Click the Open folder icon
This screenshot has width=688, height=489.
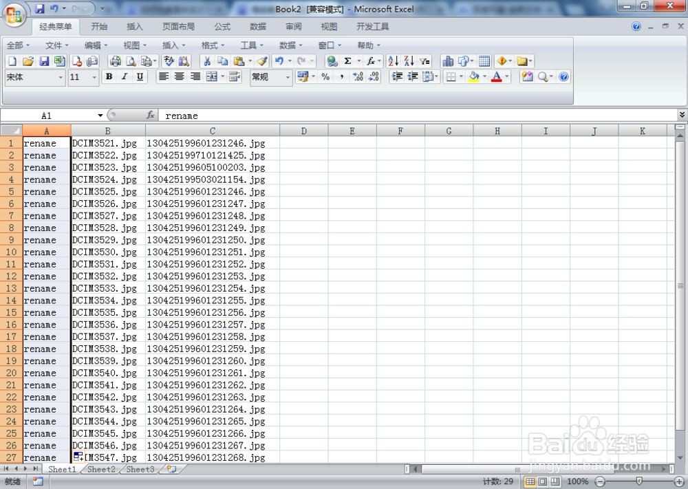click(x=28, y=61)
